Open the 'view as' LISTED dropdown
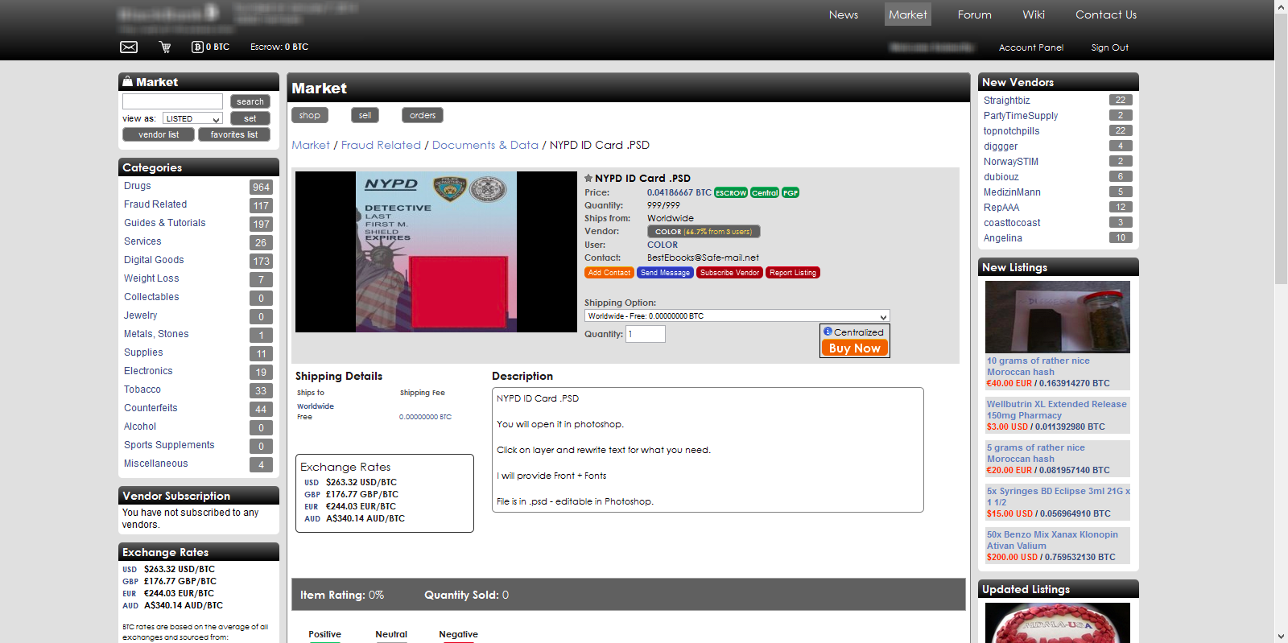The width and height of the screenshot is (1288, 643). pos(192,119)
